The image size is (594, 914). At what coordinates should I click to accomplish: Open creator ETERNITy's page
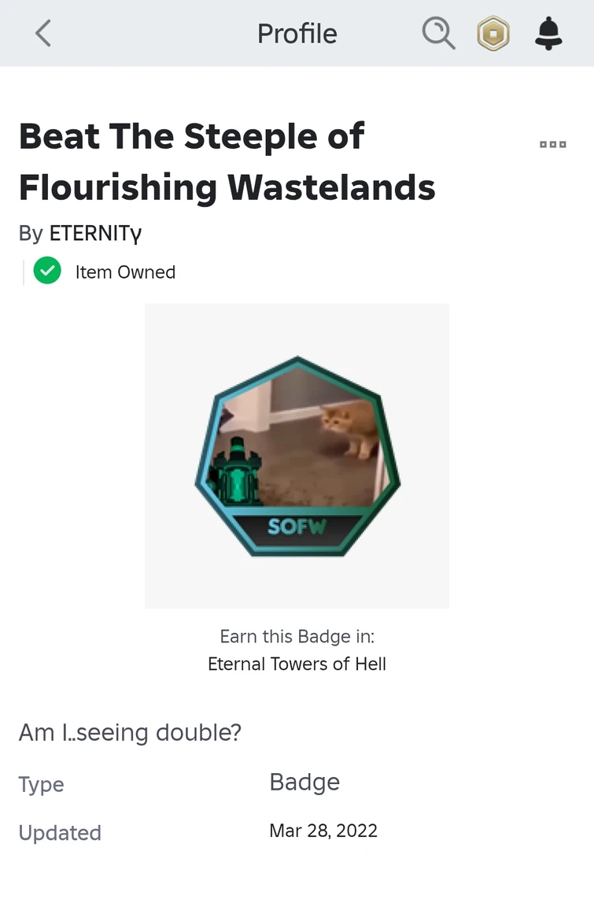pyautogui.click(x=95, y=234)
